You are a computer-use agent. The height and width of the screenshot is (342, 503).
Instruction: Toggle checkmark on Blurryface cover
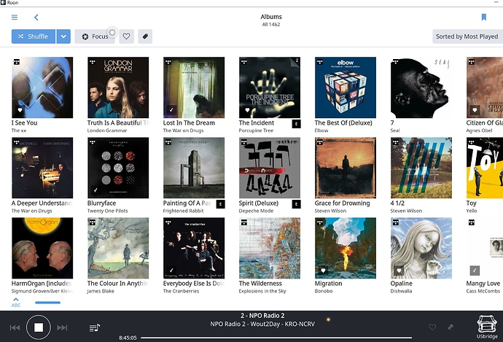pyautogui.click(x=95, y=190)
